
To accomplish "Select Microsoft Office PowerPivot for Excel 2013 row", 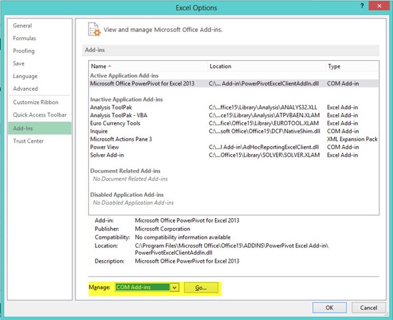I will 234,83.
